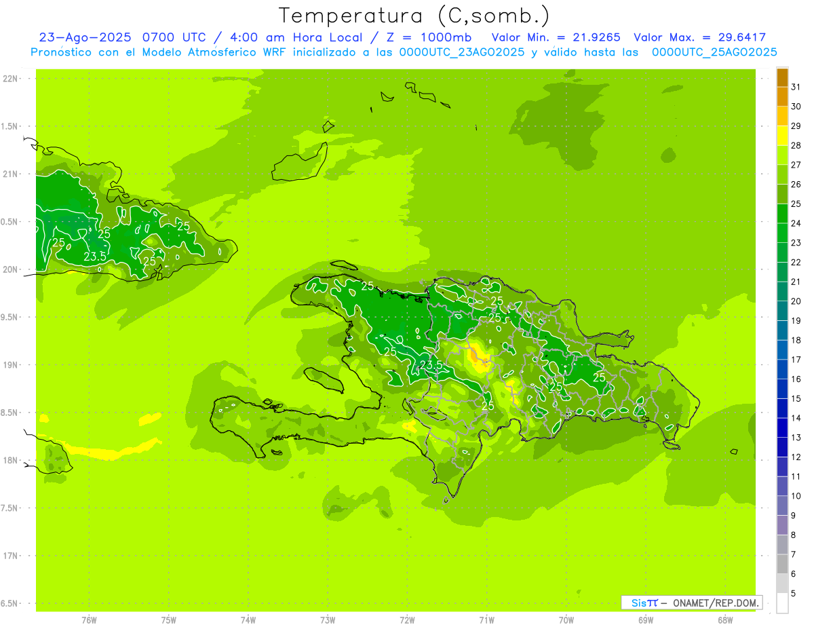
Task: Click the "Temperatura (C,somb.)" chart title
Action: click(414, 16)
